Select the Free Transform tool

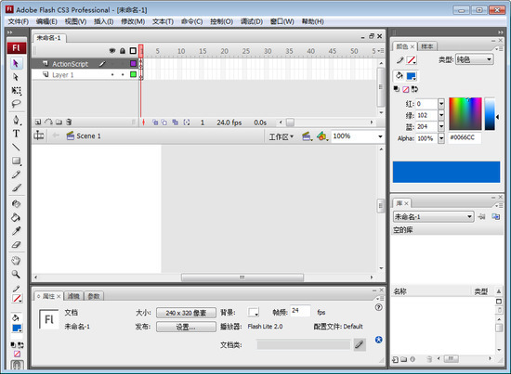16,90
